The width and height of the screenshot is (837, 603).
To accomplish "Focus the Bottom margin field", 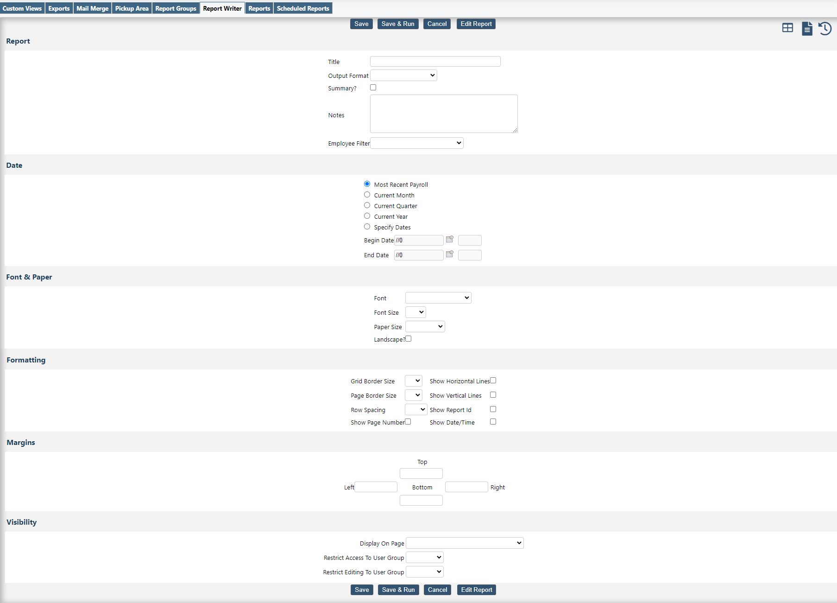I will [x=421, y=501].
